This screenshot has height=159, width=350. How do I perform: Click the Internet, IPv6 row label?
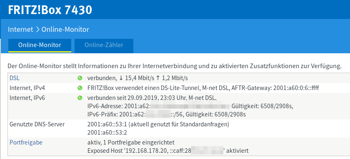27,98
